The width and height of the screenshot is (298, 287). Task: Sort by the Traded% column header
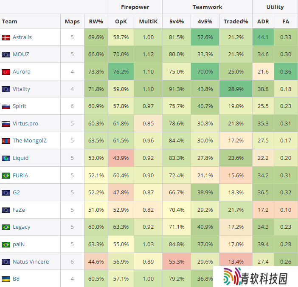tap(236, 21)
